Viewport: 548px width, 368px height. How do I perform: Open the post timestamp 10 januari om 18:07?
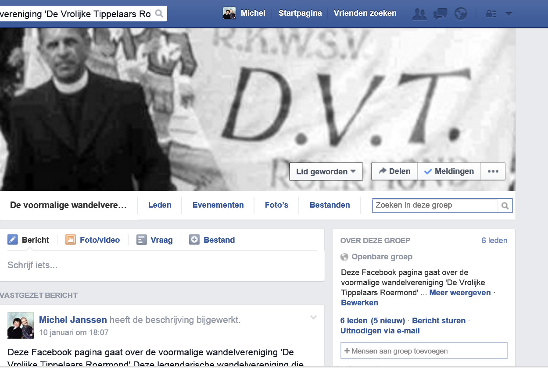(x=74, y=333)
